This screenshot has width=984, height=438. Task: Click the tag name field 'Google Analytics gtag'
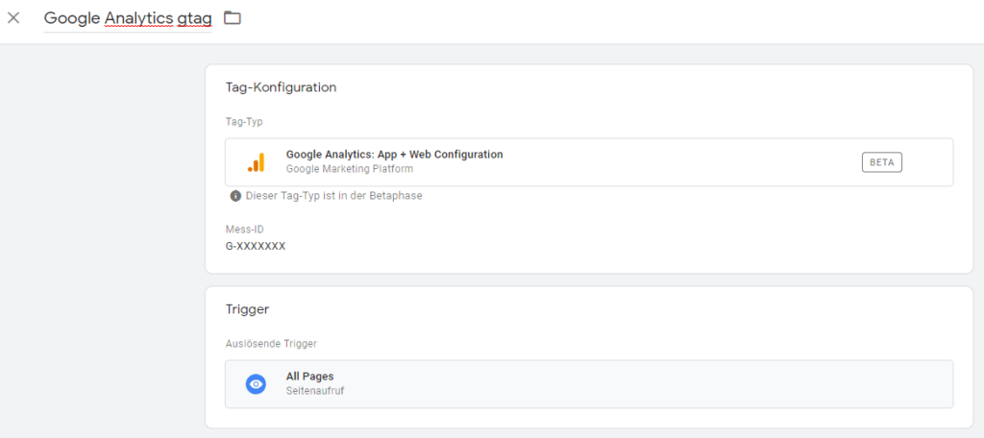[128, 18]
